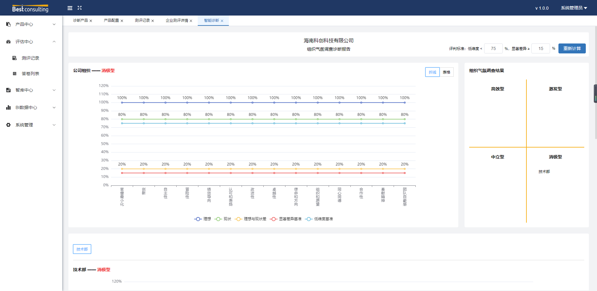The height and width of the screenshot is (291, 597).
Task: Open the 系统管理员 user dropdown
Action: pyautogui.click(x=574, y=8)
